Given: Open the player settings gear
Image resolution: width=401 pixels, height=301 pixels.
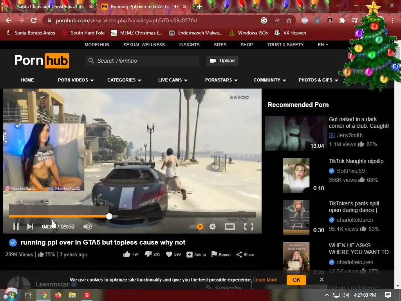Looking at the screenshot, I should click(x=213, y=227).
